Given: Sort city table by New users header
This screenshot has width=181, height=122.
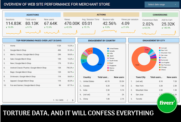Looking at the screenshot, I should 172,77.
